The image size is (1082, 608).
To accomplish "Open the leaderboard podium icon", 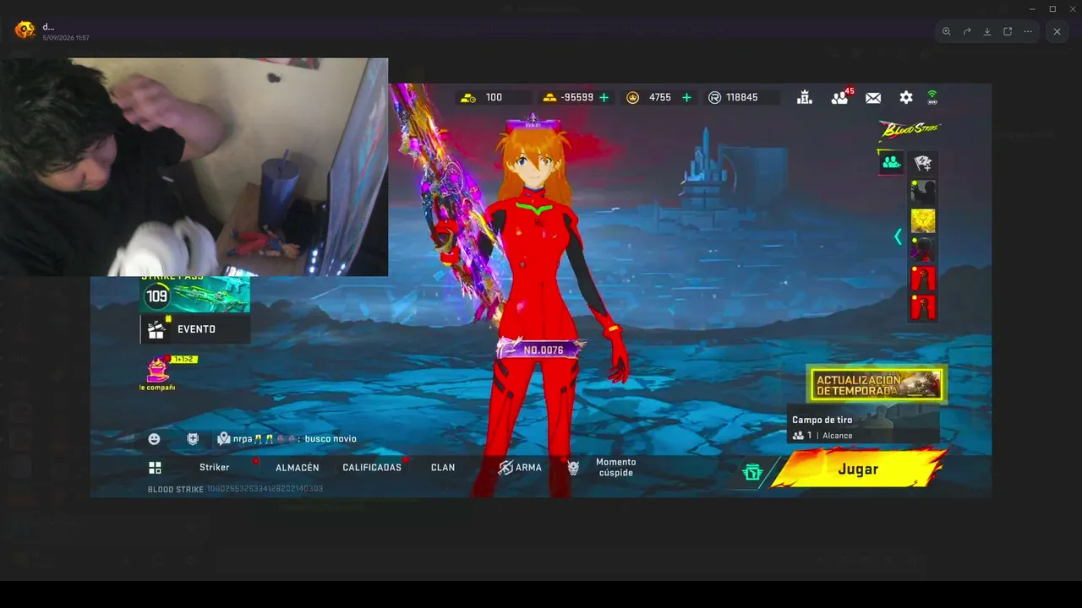I will coord(805,97).
